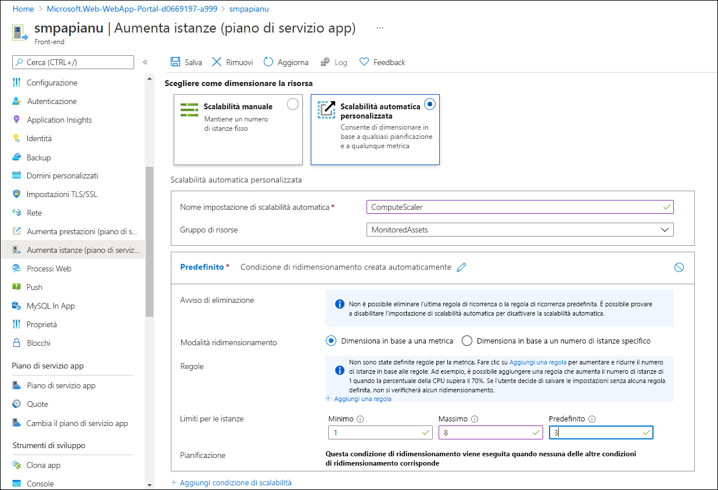
Task: Edit the Predefinito condition name pencil icon
Action: pos(462,267)
